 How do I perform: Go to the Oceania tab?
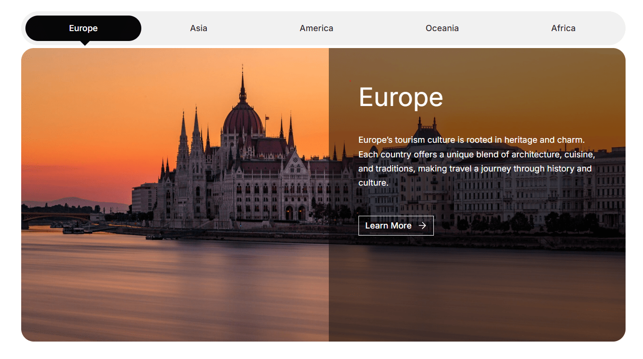[442, 28]
